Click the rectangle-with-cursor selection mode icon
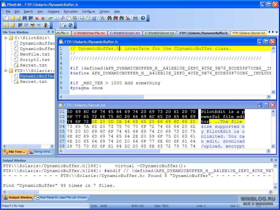The image size is (280, 210). [x=82, y=18]
